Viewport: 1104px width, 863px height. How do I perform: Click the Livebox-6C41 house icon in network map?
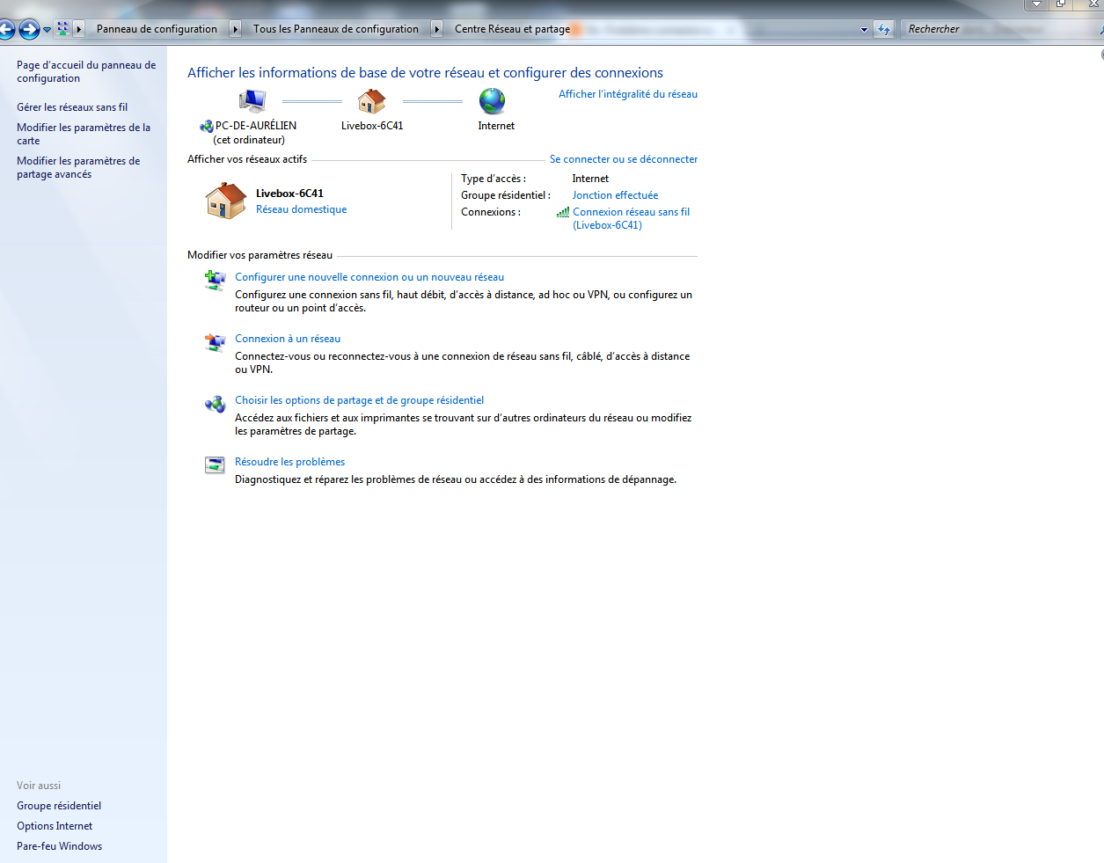[371, 101]
